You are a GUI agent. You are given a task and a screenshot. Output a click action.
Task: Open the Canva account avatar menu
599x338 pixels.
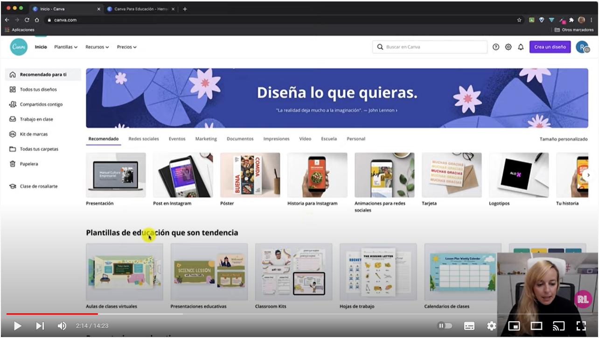pyautogui.click(x=582, y=47)
